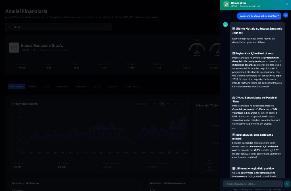Click info icon next to Market Cap
Viewport: 291px width, 191px height.
(27, 64)
